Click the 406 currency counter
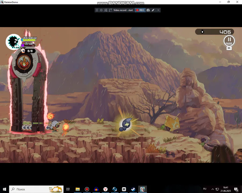This screenshot has height=193, width=242. tap(215, 32)
